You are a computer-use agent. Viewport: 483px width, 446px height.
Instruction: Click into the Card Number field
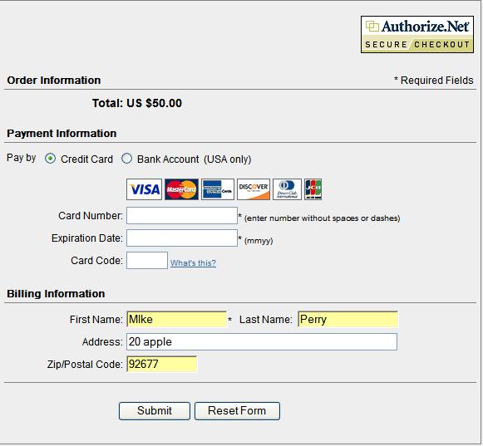pos(182,215)
